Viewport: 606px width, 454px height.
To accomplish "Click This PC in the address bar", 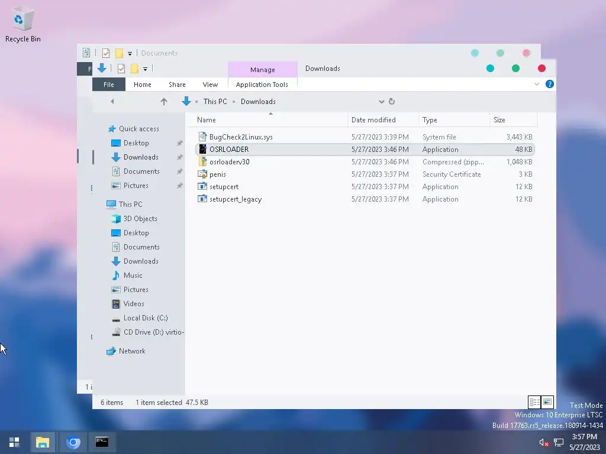I will click(215, 102).
